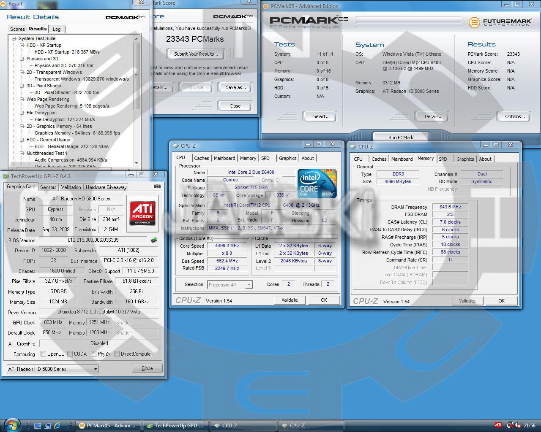The image size is (541, 432).
Task: Click the taskbar clock showing 21:56
Action: pyautogui.click(x=529, y=426)
